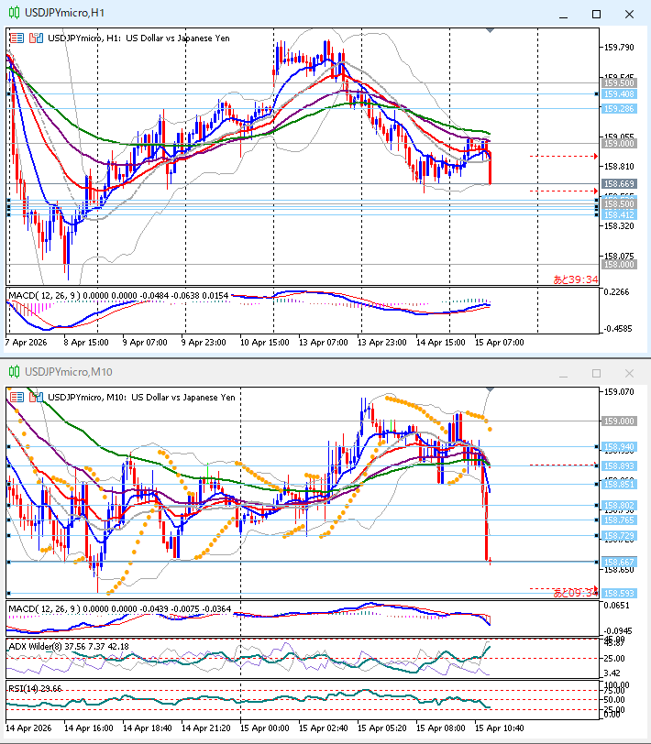
Task: Maximize the USDJPYmicro,M10 chart window
Action: pos(596,374)
